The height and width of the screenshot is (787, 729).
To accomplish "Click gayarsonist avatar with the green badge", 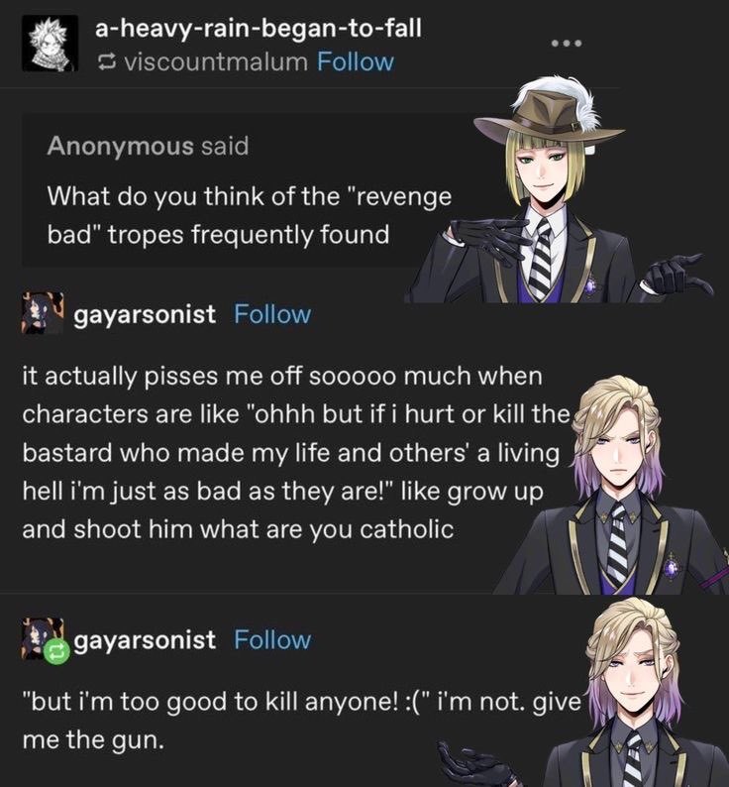I will 43,639.
